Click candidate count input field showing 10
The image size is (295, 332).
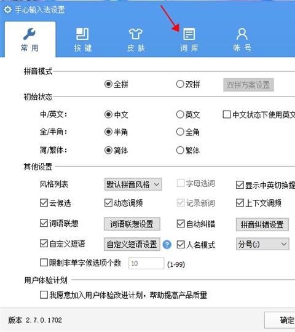[146, 263]
